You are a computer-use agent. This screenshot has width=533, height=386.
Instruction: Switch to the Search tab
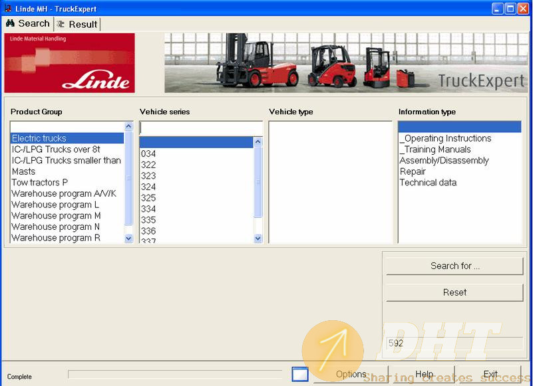[28, 23]
